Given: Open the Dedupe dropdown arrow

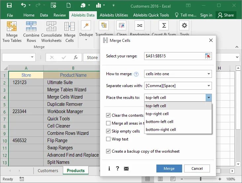Looking at the screenshot, I should [86, 40].
